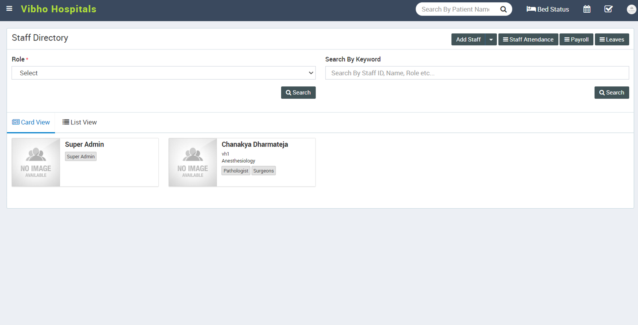Image resolution: width=638 pixels, height=325 pixels.
Task: Expand the Role select dropdown
Action: coord(163,73)
